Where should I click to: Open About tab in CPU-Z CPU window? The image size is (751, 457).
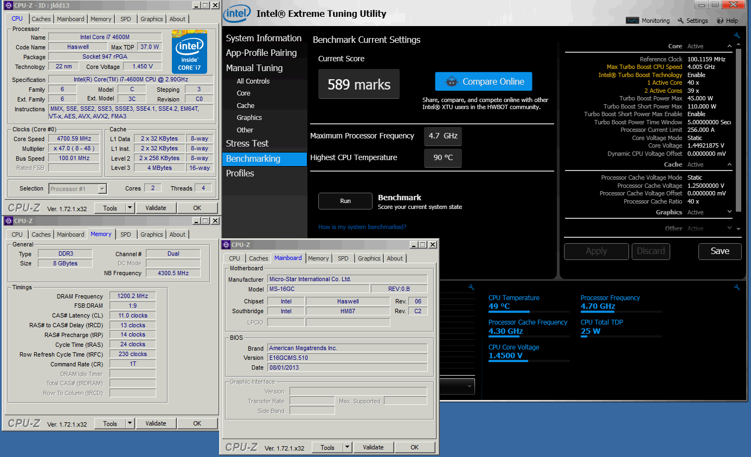point(178,19)
